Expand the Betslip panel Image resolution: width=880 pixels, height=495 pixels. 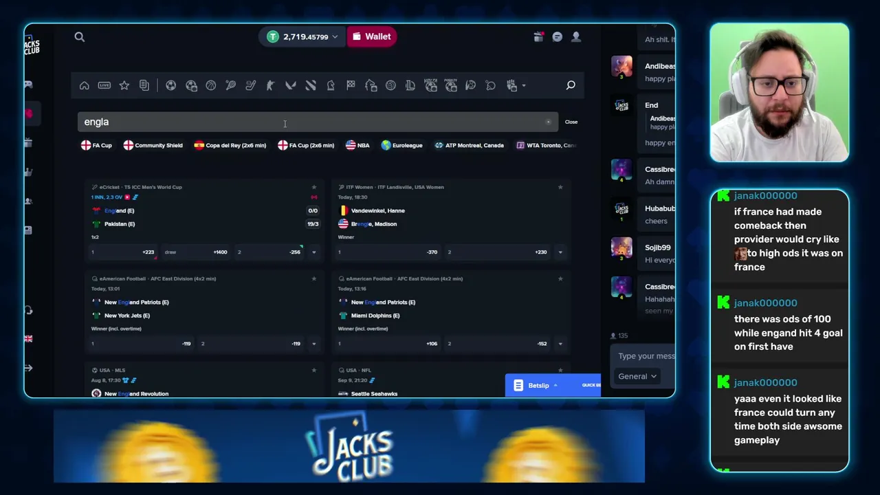tap(553, 386)
